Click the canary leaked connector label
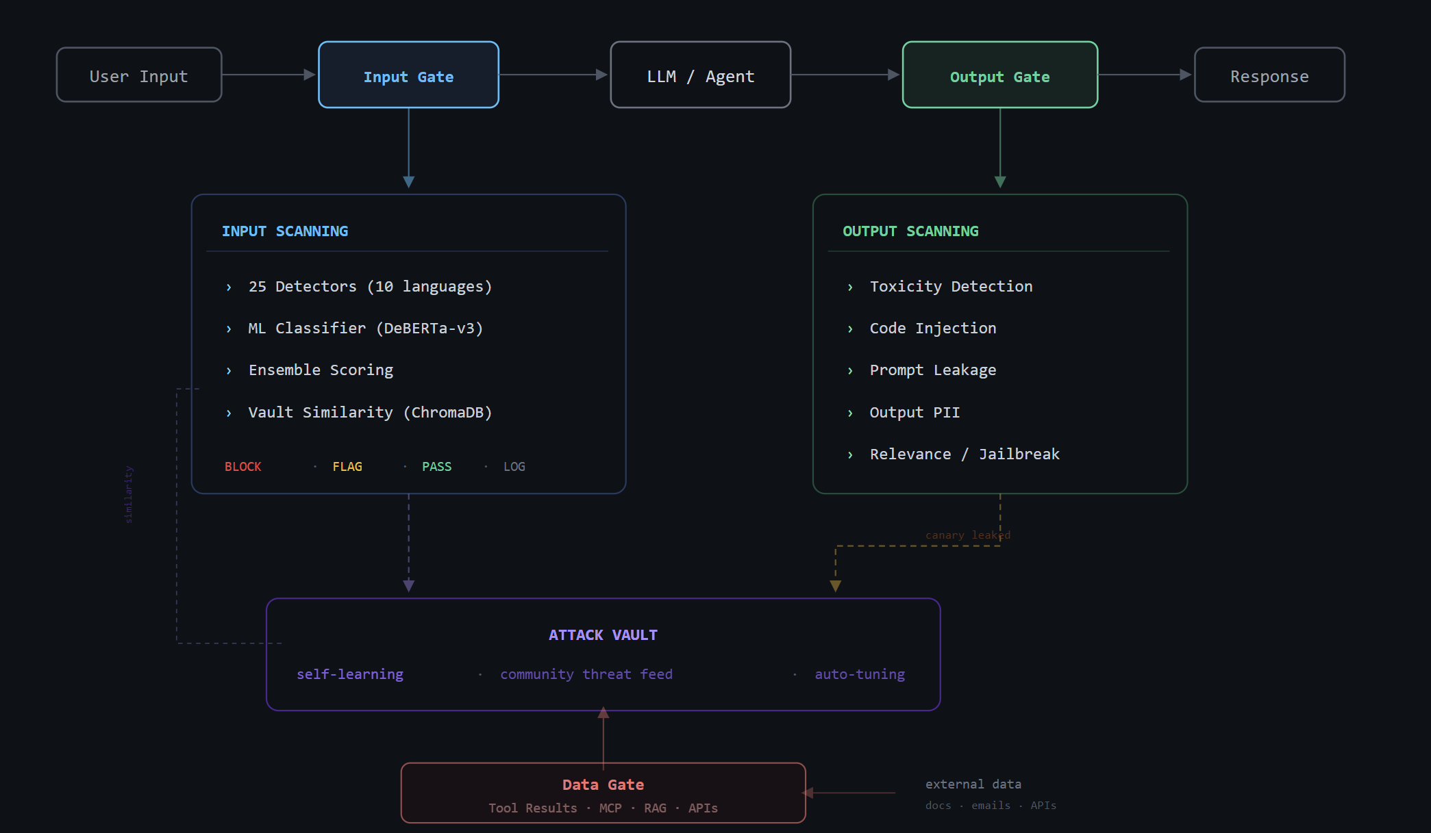Viewport: 1431px width, 833px height. (x=967, y=535)
